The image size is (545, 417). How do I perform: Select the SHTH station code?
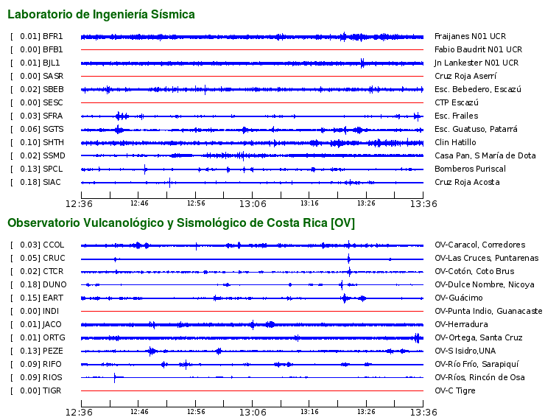click(54, 142)
